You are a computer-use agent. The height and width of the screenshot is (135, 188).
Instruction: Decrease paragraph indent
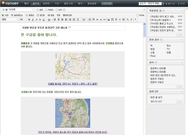point(74,20)
